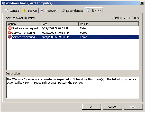Select the Service Monitoring row at 5:40:33 PM
146x113 pixels.
(x=73, y=33)
